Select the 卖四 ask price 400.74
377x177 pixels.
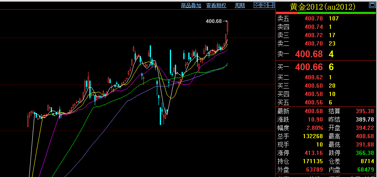pos(314,27)
